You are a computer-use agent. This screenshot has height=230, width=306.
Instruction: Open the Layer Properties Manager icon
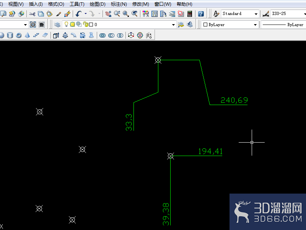(57, 25)
